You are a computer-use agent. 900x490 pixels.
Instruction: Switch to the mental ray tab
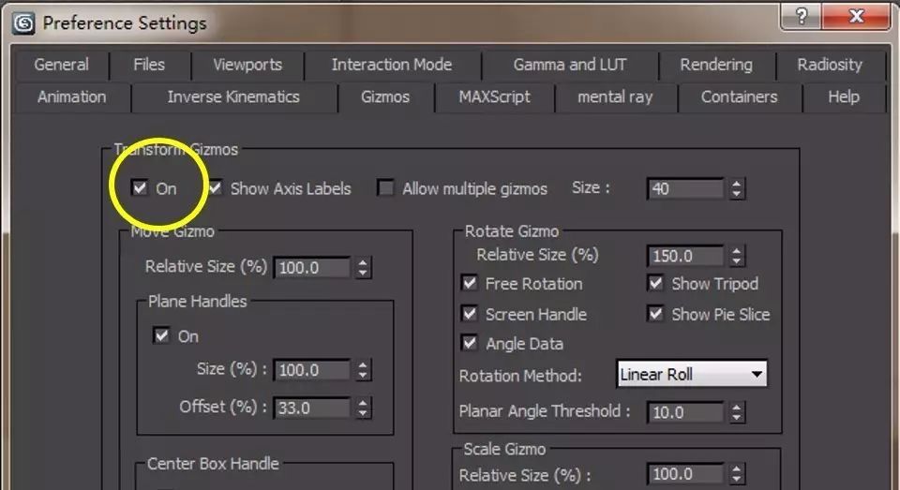pos(615,97)
